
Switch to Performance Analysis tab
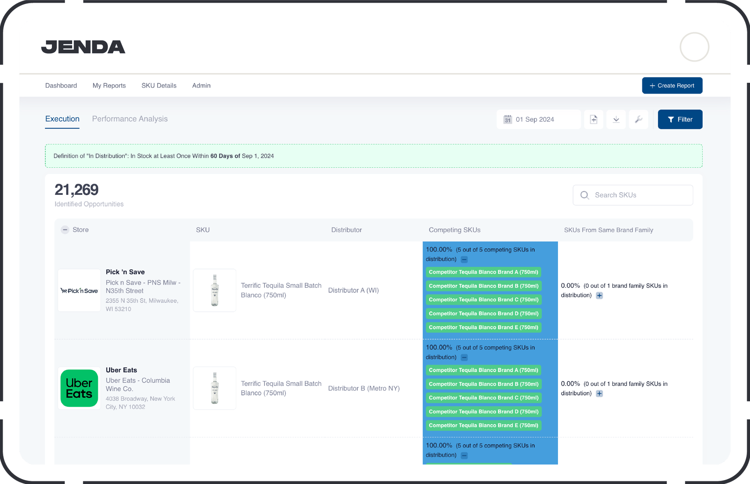[130, 119]
